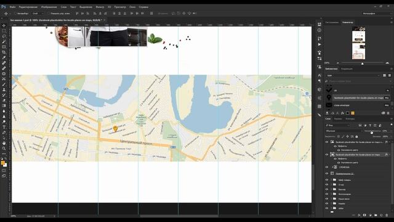Switch libraries to list view icon
The image size is (394, 222).
[390, 75]
